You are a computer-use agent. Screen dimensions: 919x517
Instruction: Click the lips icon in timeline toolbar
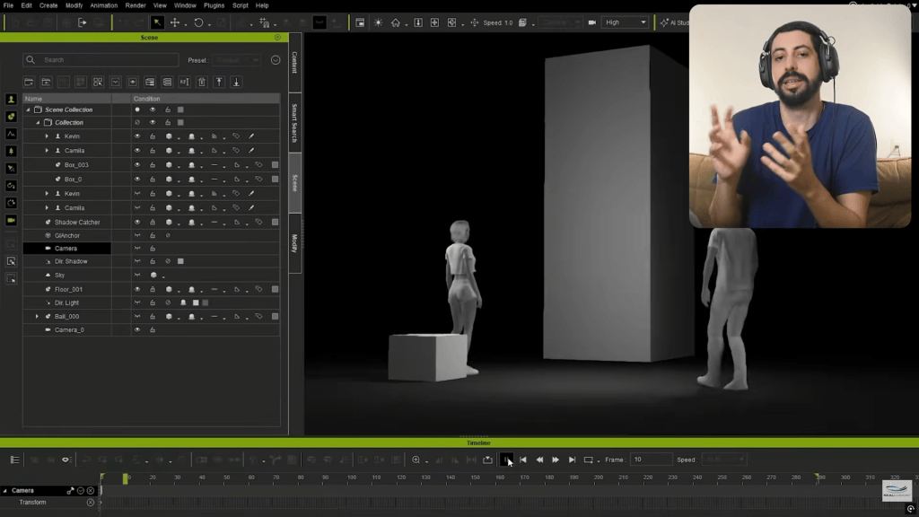click(66, 460)
